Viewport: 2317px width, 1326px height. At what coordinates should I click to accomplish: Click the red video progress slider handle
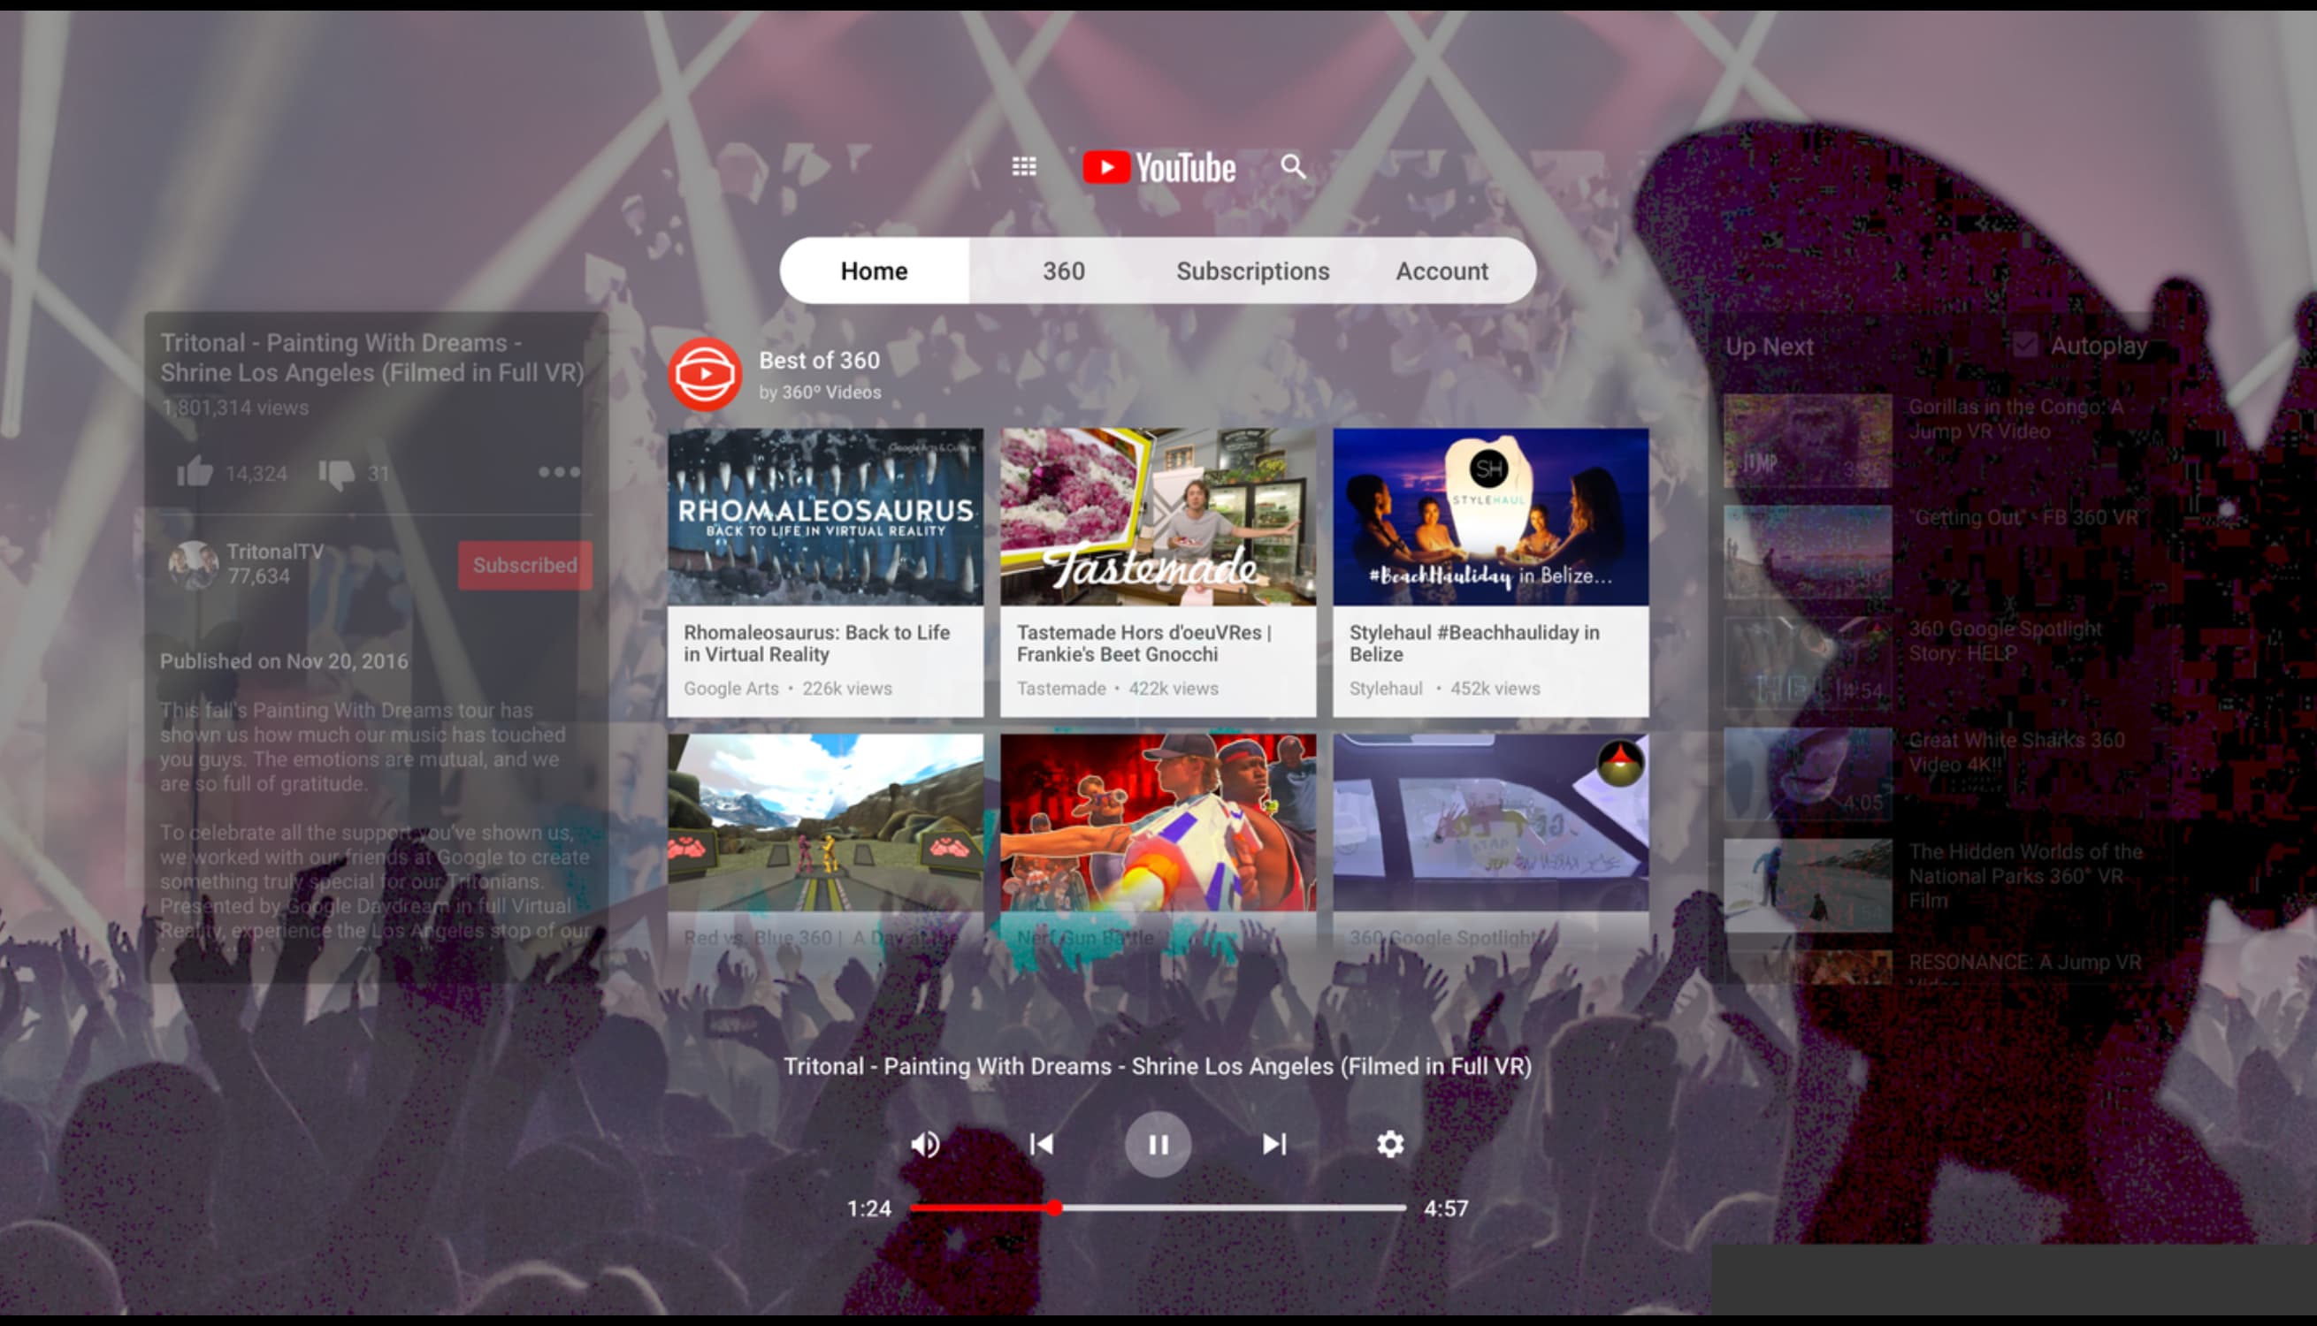[x=1054, y=1208]
